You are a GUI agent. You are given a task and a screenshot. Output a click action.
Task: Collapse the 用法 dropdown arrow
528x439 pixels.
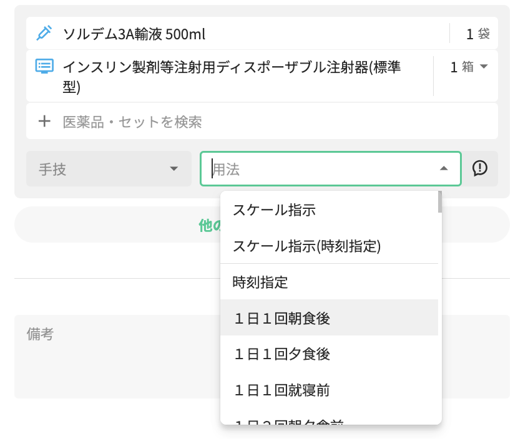coord(443,168)
